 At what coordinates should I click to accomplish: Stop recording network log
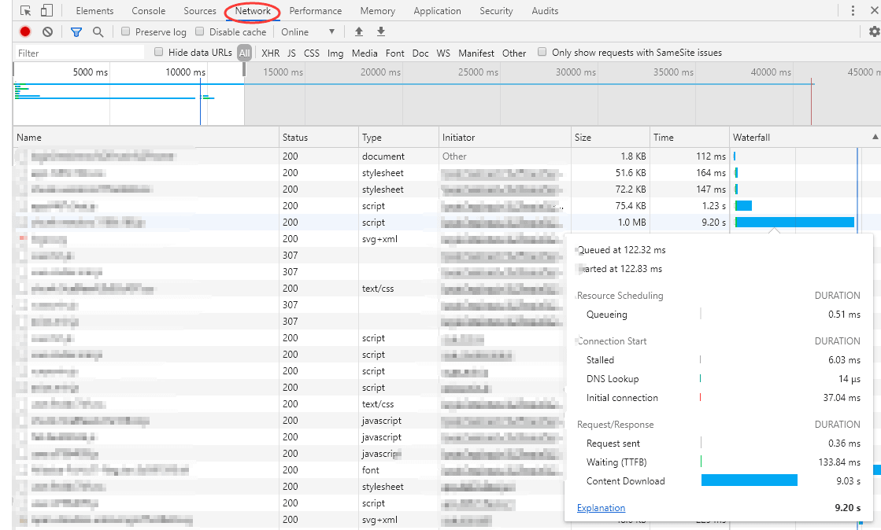(25, 32)
